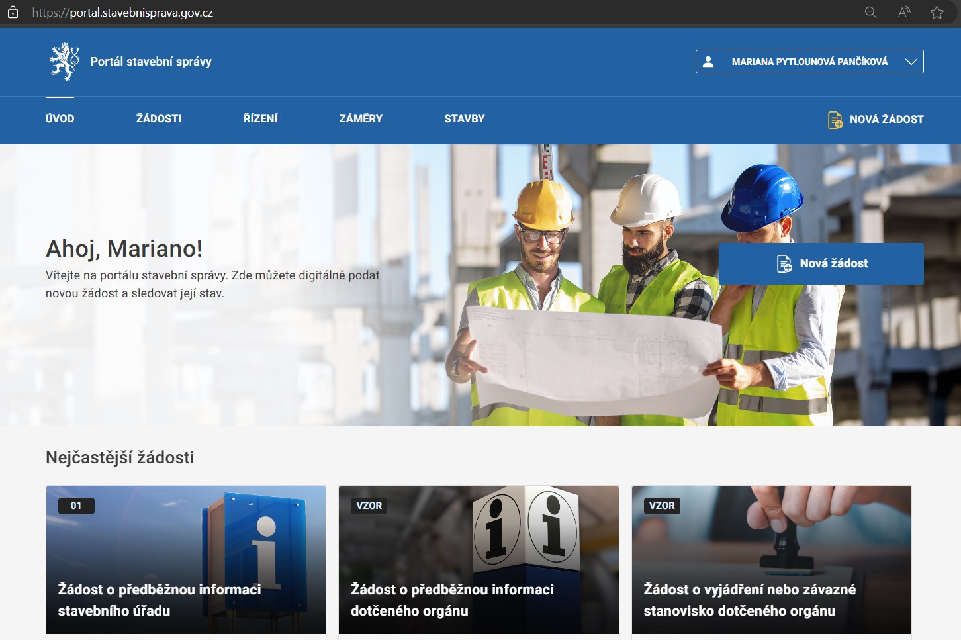Click the Czech lion coat of arms logo

pos(64,62)
